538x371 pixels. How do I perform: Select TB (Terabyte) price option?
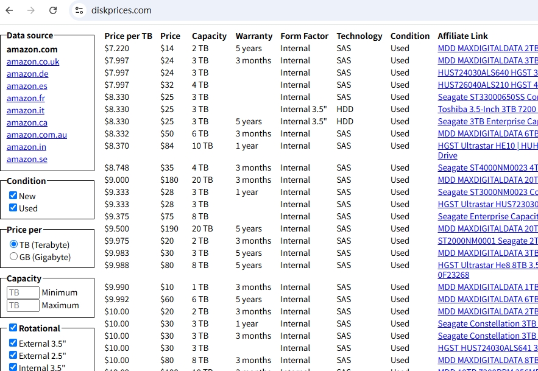(x=13, y=244)
